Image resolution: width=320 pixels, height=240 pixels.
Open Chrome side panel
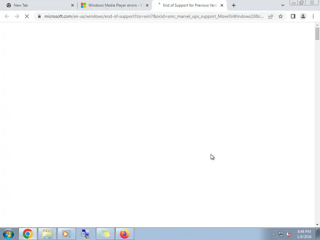tap(293, 16)
